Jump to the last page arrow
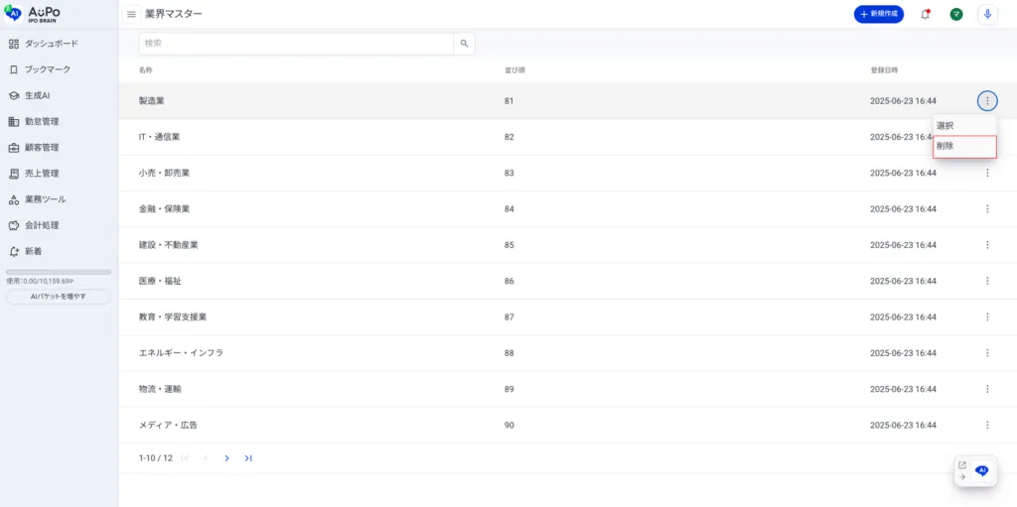Viewport: 1017px width, 507px height. (x=247, y=457)
